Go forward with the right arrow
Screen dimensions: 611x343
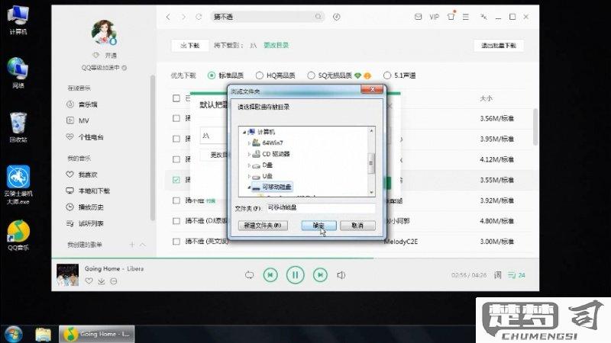pyautogui.click(x=183, y=17)
